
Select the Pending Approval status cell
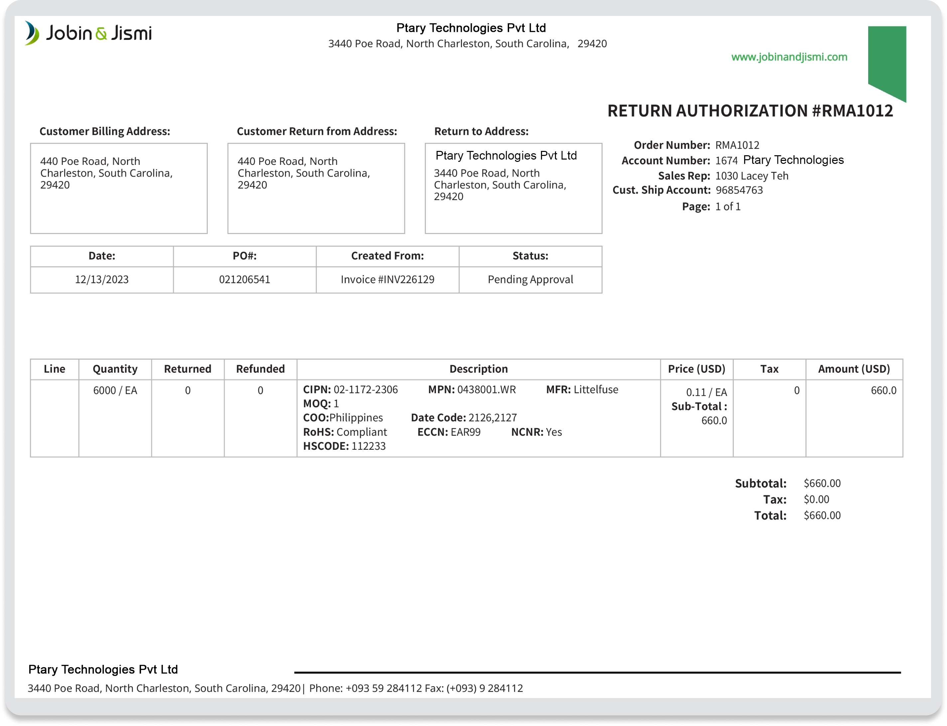click(530, 280)
